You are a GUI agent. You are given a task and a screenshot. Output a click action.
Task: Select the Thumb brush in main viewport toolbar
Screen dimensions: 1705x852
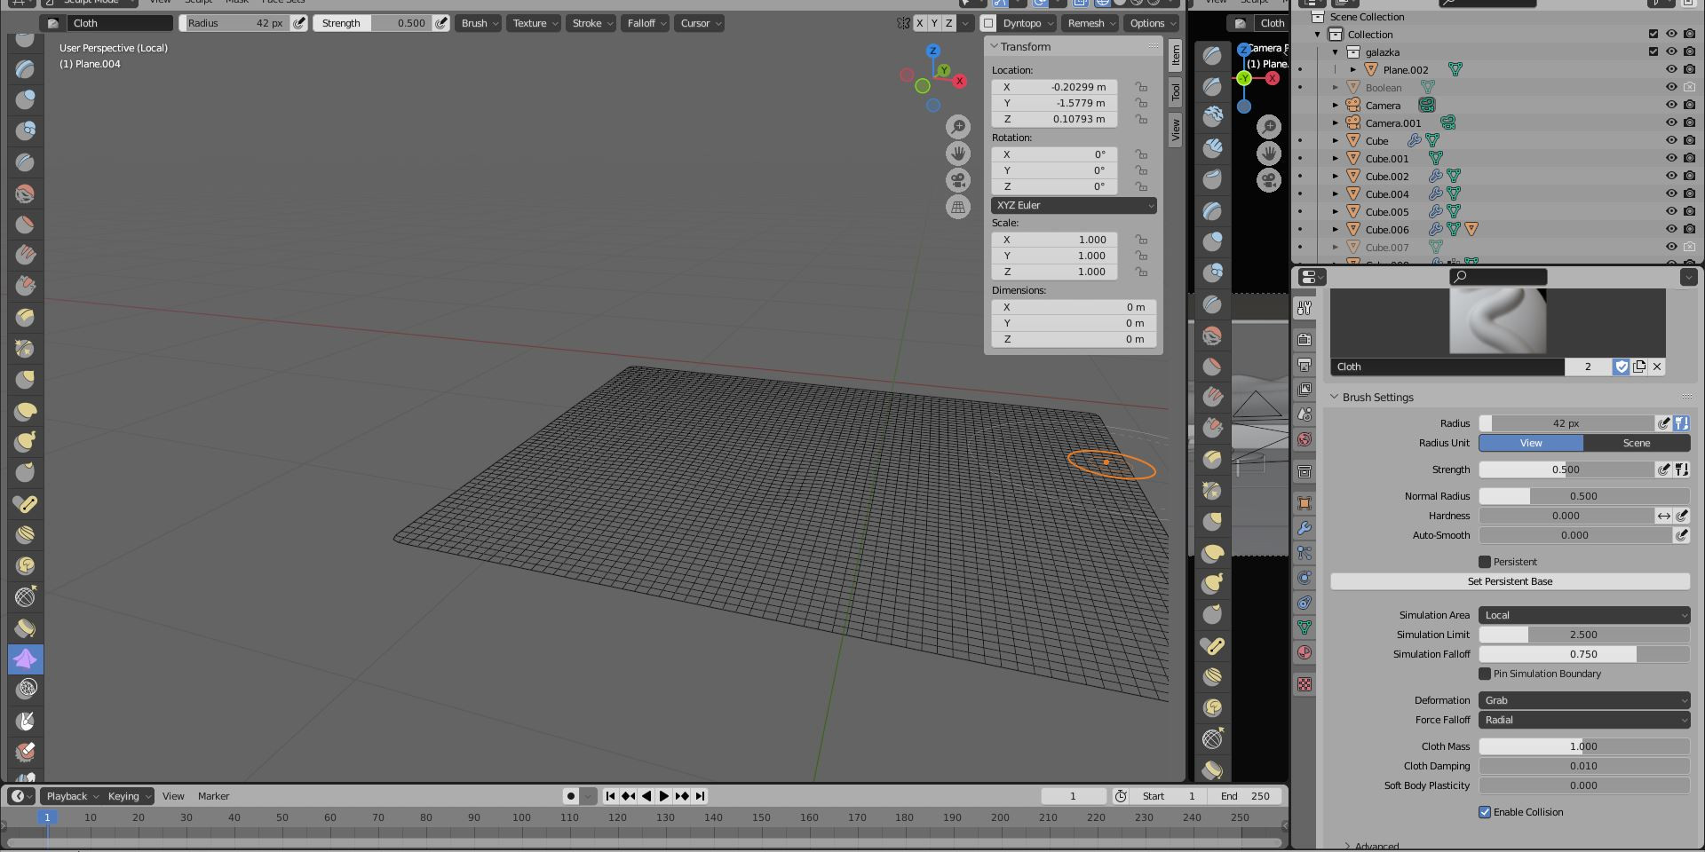pyautogui.click(x=26, y=472)
